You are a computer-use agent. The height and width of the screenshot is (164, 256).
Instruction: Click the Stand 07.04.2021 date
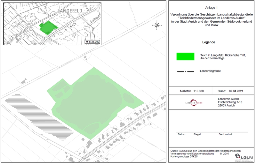pyautogui.click(x=228, y=91)
